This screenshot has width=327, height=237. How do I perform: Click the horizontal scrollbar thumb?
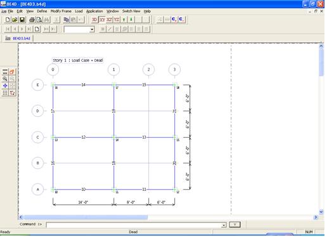(x=86, y=217)
